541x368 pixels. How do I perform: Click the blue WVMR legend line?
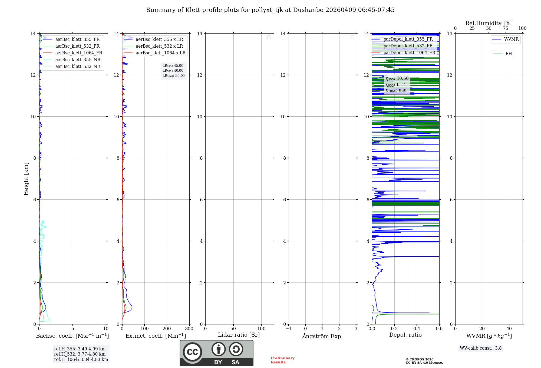click(x=497, y=40)
